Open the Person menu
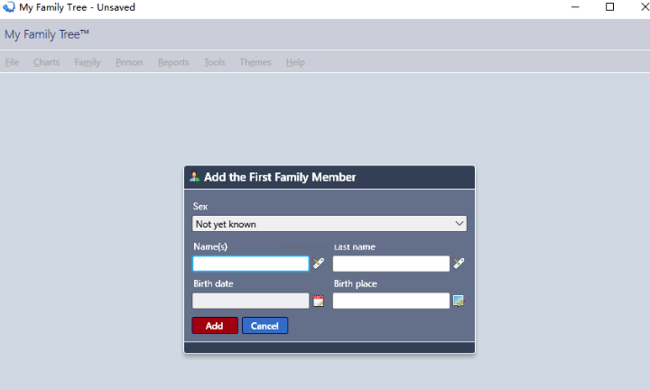This screenshot has height=390, width=650. point(129,62)
